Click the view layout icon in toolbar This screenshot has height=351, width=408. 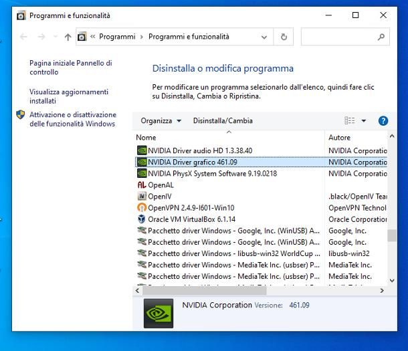point(349,120)
